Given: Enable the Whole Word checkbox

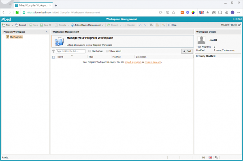Looking at the screenshot, I should tap(107, 51).
